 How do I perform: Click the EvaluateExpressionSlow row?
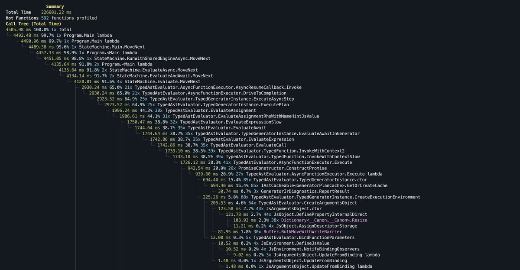click(x=204, y=121)
